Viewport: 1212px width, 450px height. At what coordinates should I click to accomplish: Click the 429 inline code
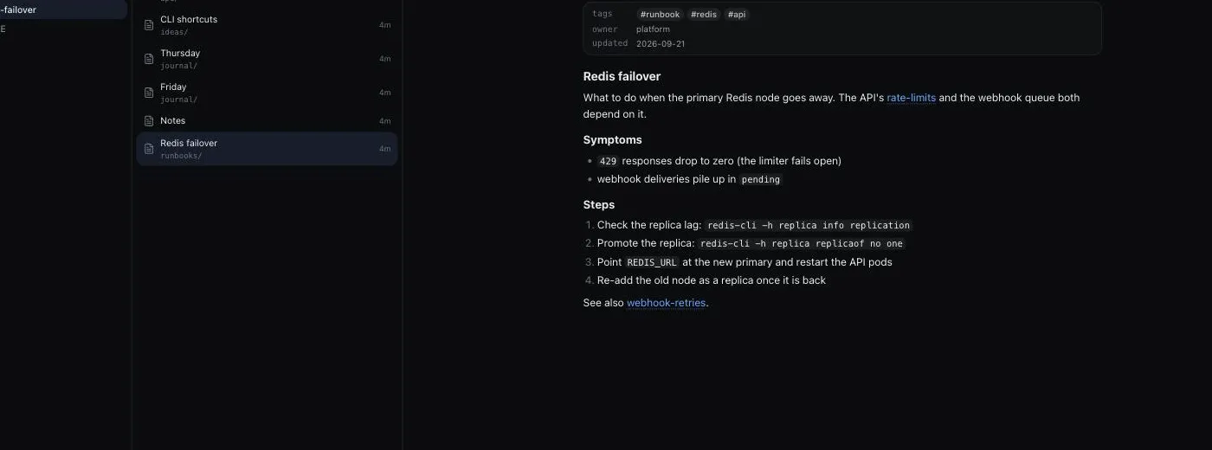(x=608, y=161)
